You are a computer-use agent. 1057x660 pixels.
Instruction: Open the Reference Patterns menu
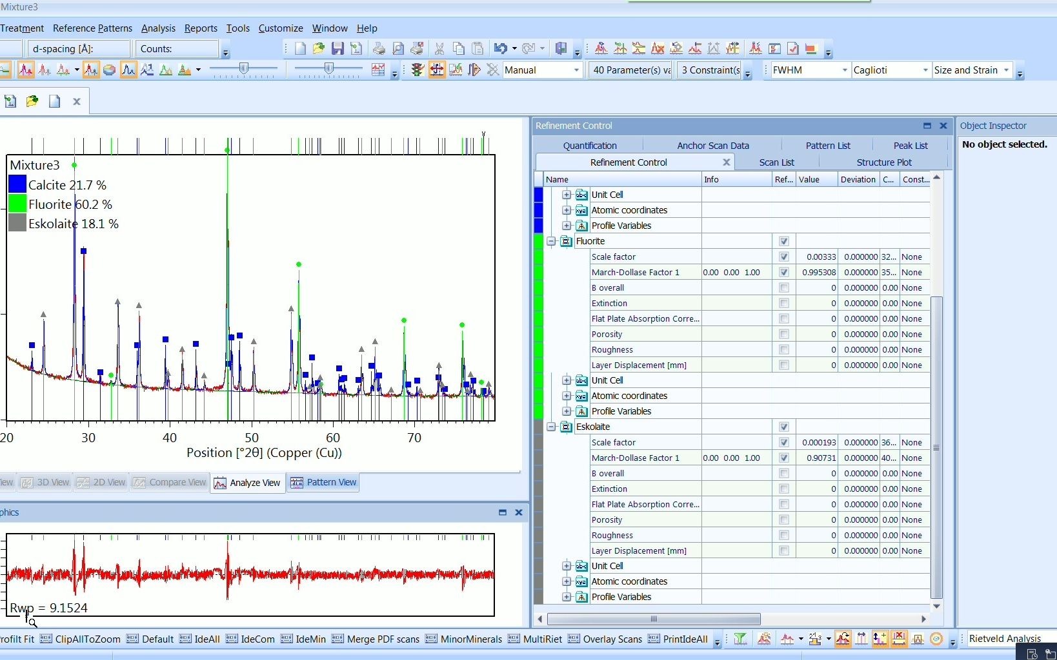tap(92, 28)
